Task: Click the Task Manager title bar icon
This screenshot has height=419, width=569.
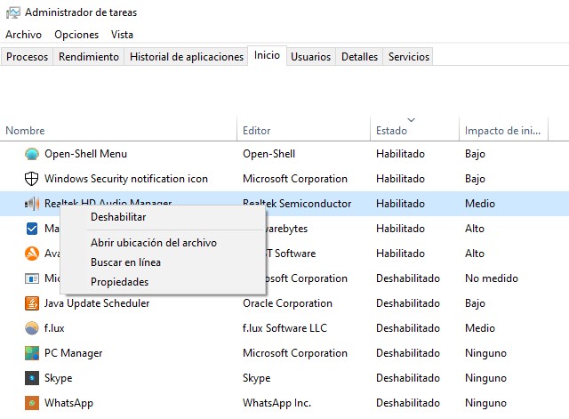Action: [13, 12]
